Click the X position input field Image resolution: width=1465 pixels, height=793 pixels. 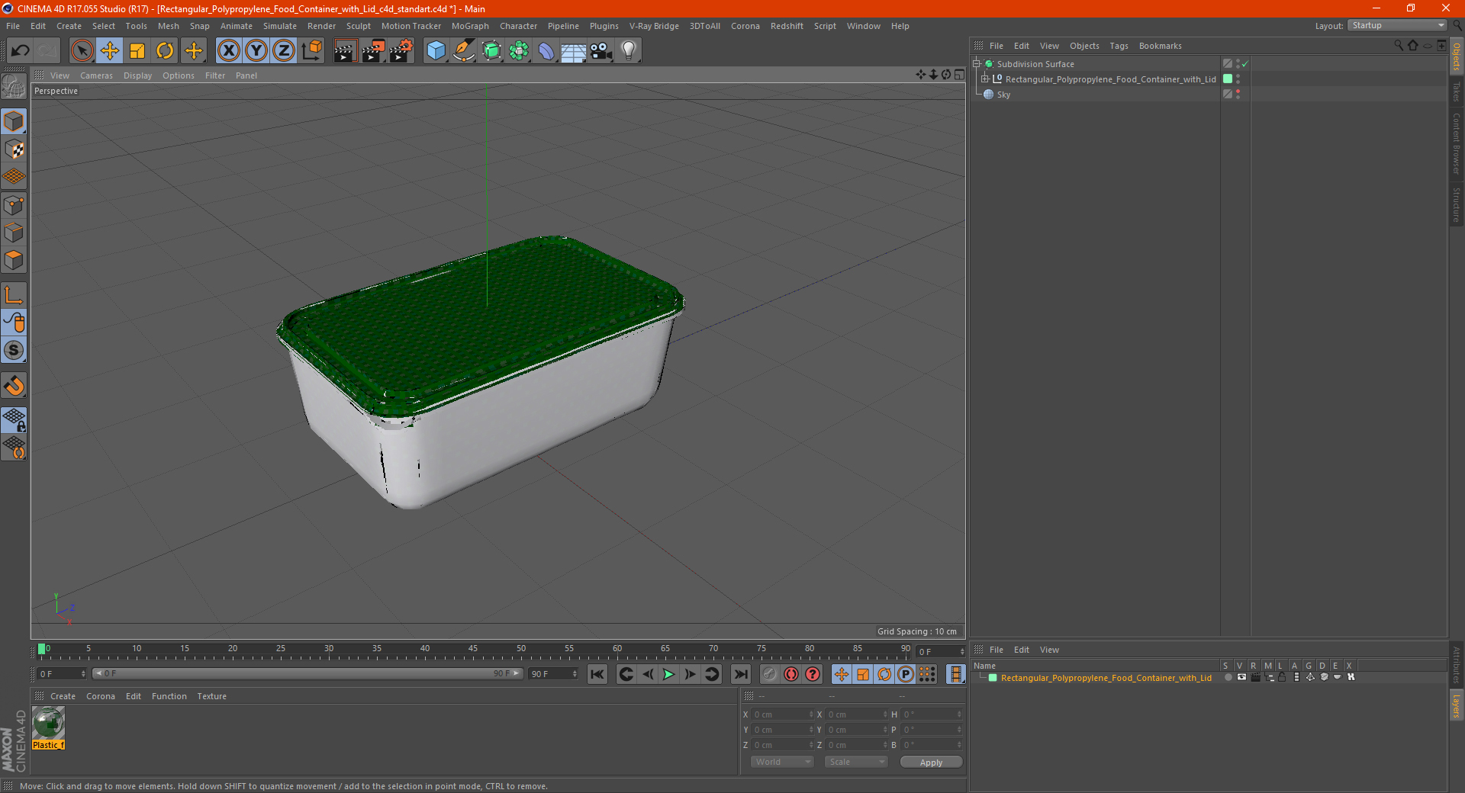pos(784,714)
